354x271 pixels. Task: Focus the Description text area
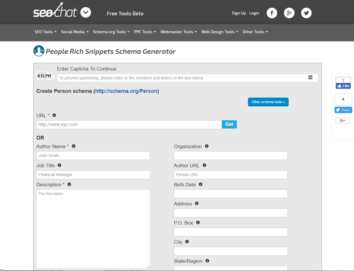[93, 229]
